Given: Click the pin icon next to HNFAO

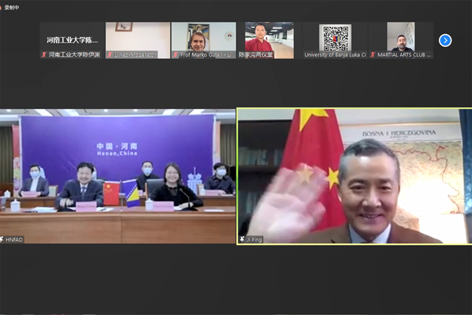Looking at the screenshot, I should click(3, 239).
